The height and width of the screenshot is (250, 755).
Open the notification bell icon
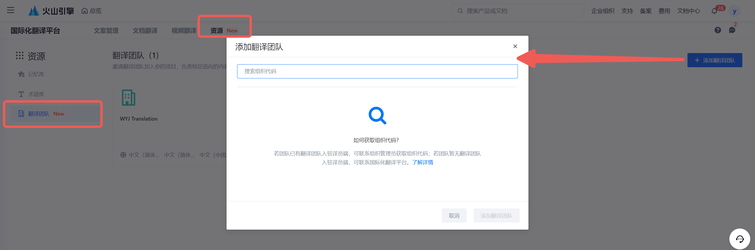[x=714, y=11]
